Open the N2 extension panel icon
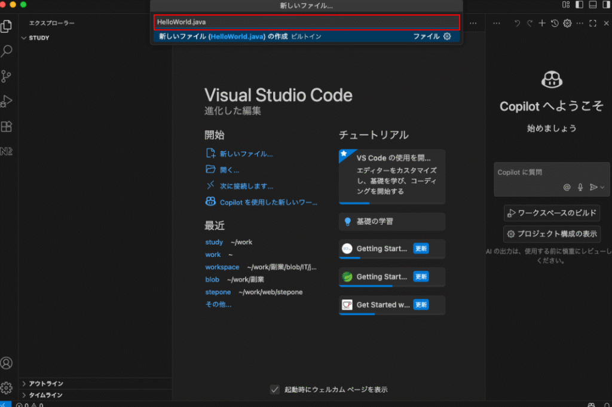 coord(6,151)
